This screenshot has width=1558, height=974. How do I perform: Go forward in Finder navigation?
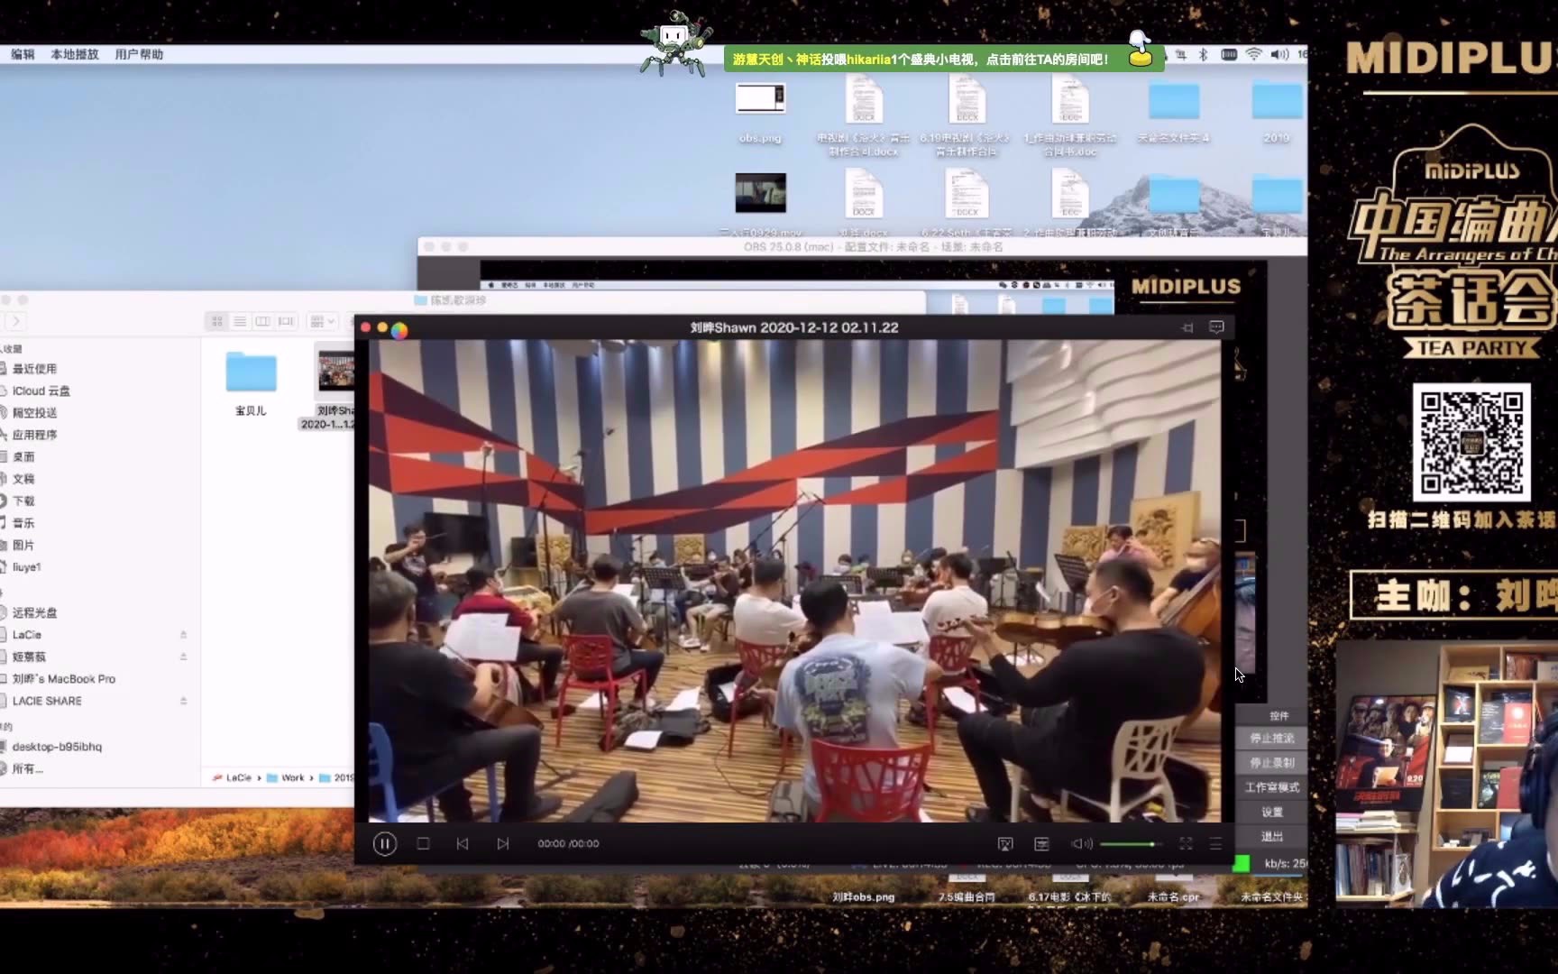coord(16,321)
